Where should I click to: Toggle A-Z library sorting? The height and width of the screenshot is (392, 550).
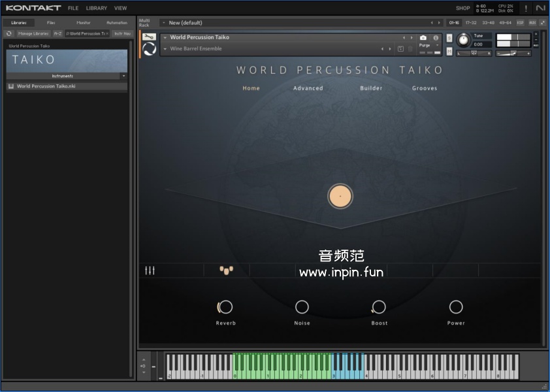(58, 33)
